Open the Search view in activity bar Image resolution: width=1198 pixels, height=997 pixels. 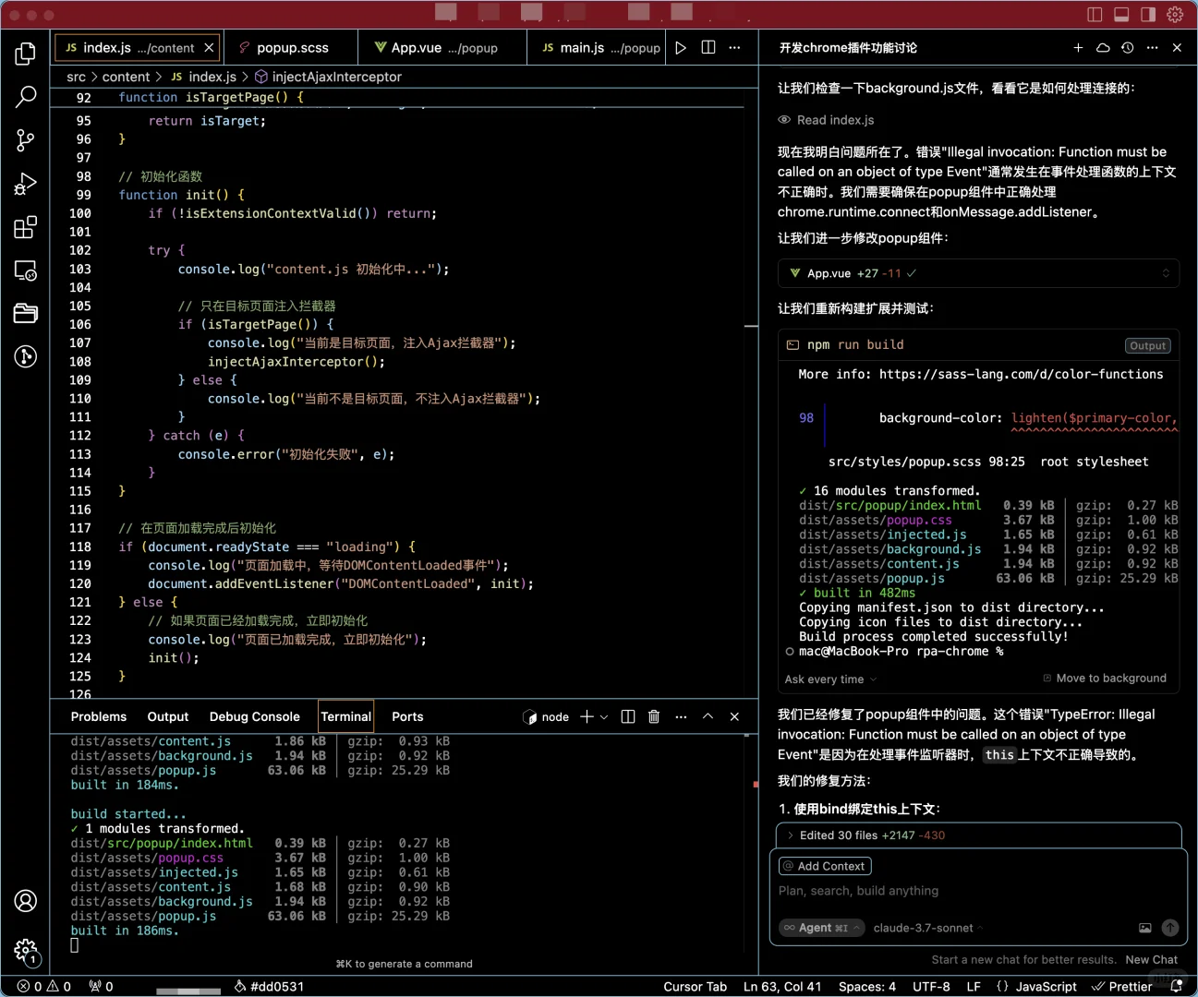[x=26, y=96]
